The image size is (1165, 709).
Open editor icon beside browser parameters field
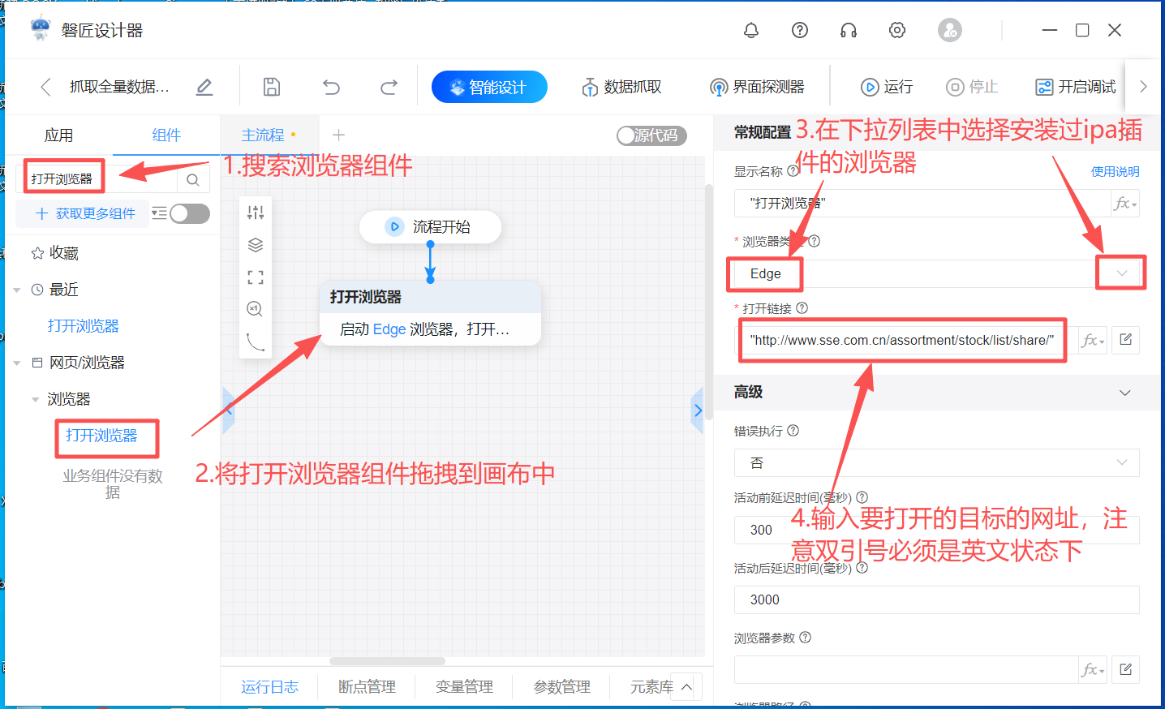coord(1126,669)
